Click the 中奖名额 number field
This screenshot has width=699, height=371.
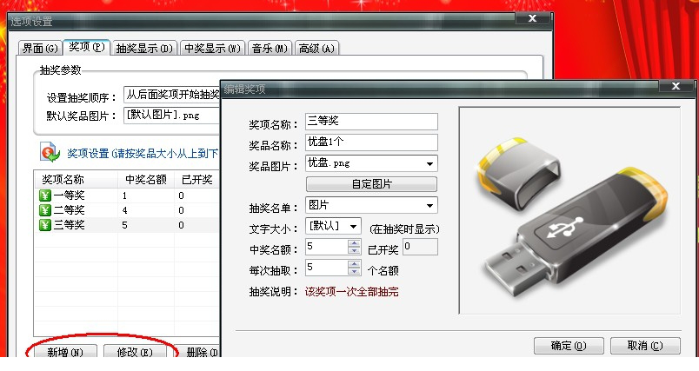coord(326,247)
